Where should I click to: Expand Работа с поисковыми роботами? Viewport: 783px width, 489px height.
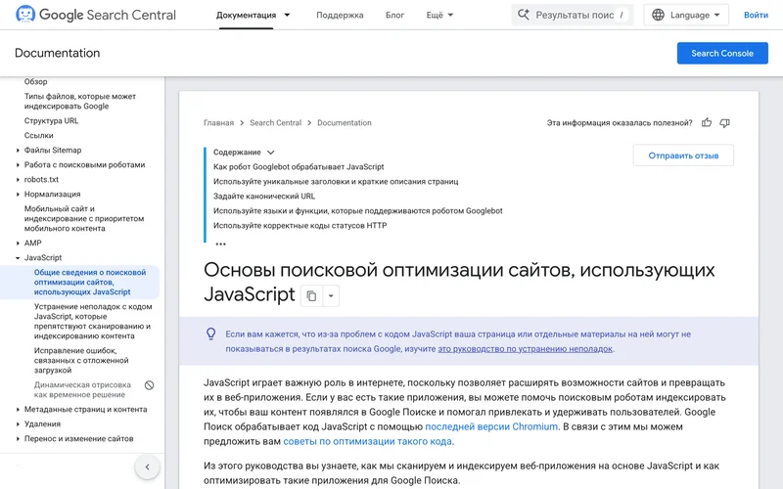tap(18, 164)
